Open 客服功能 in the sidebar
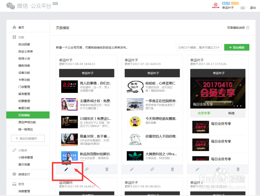 [x=24, y=108]
